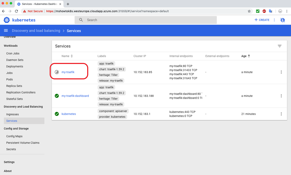
Task: Open Workloads in the sidebar
Action: [11, 46]
